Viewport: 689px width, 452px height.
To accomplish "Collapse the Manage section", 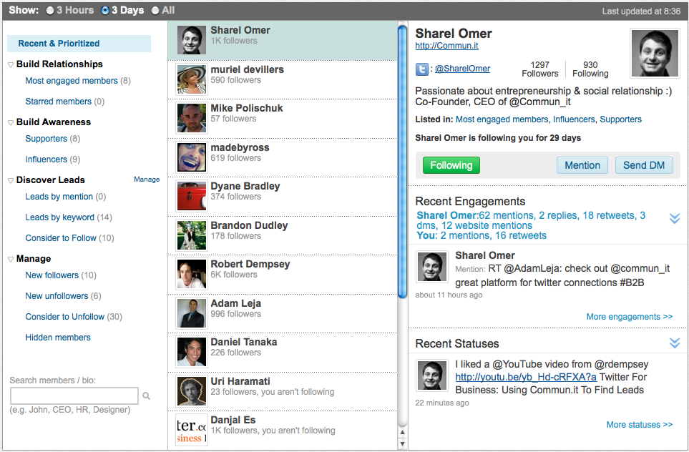I will click(11, 259).
